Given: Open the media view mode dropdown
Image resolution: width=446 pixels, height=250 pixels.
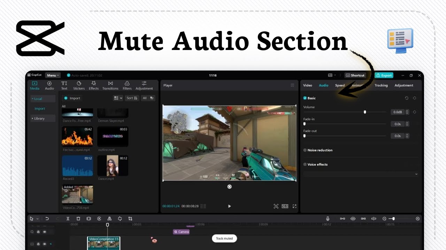Looking at the screenshot, I should pos(118,98).
